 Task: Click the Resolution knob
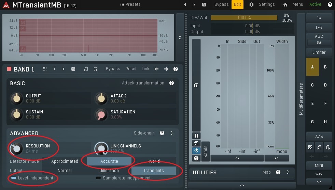click(x=17, y=148)
